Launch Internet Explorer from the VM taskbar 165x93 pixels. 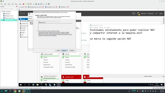coord(33,85)
